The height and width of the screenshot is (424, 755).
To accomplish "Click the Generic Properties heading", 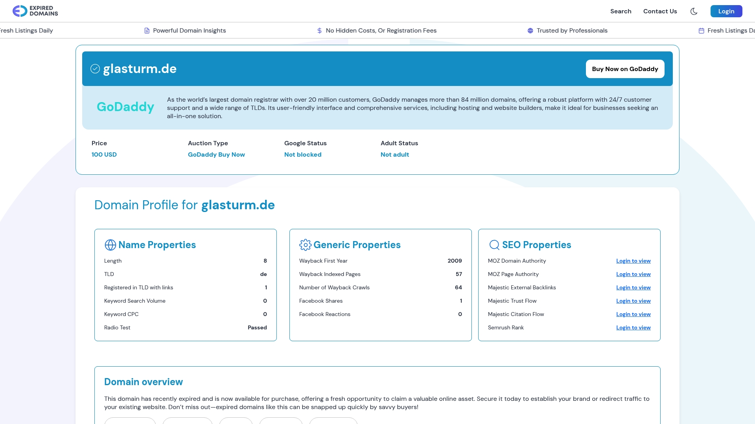I will [x=357, y=245].
